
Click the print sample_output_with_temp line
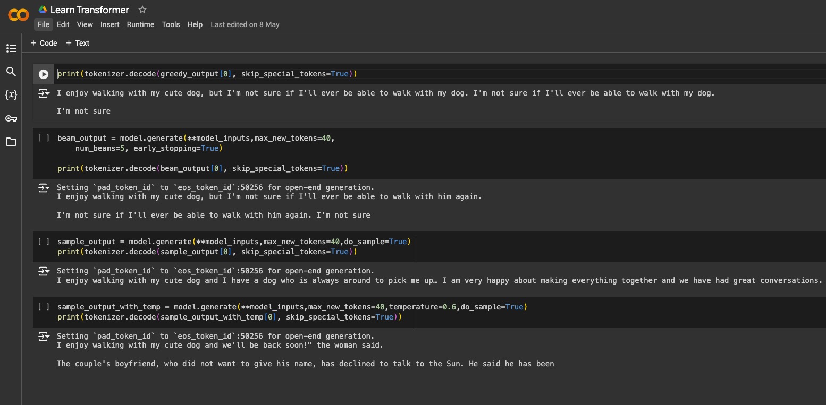pyautogui.click(x=230, y=317)
